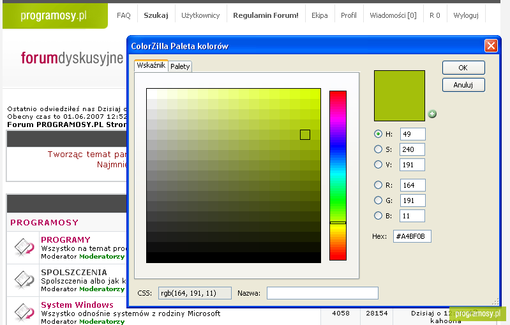Image resolution: width=510 pixels, height=325 pixels.
Task: Switch to the Wskaźnik tab
Action: [x=151, y=65]
